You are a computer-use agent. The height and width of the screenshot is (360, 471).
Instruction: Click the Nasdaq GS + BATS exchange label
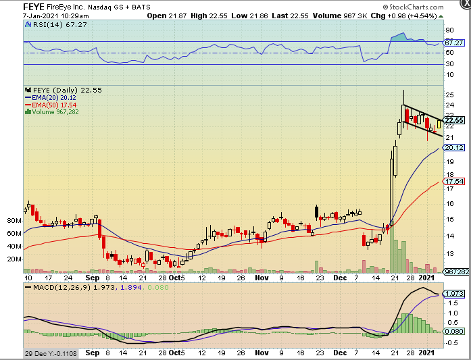pyautogui.click(x=119, y=7)
